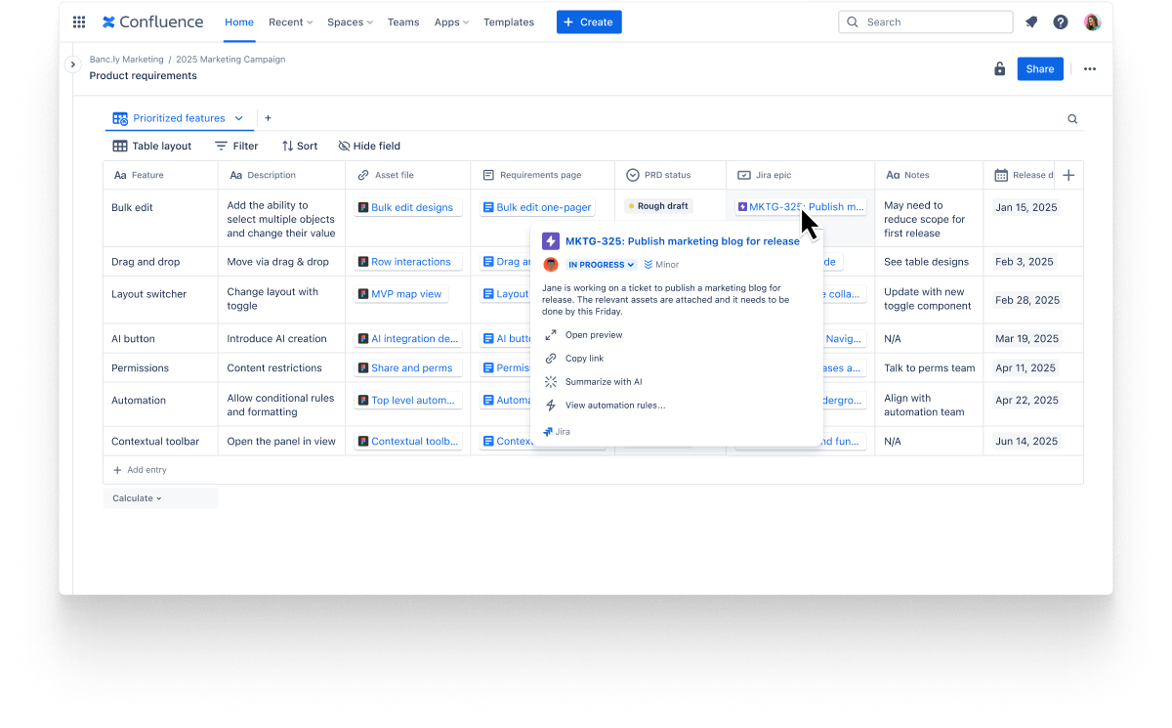Click the PRD status column header
Image resolution: width=1172 pixels, height=728 pixels.
click(x=671, y=175)
